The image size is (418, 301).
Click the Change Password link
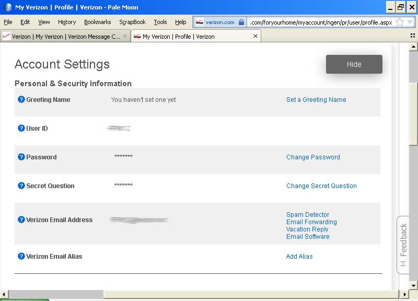pos(313,157)
